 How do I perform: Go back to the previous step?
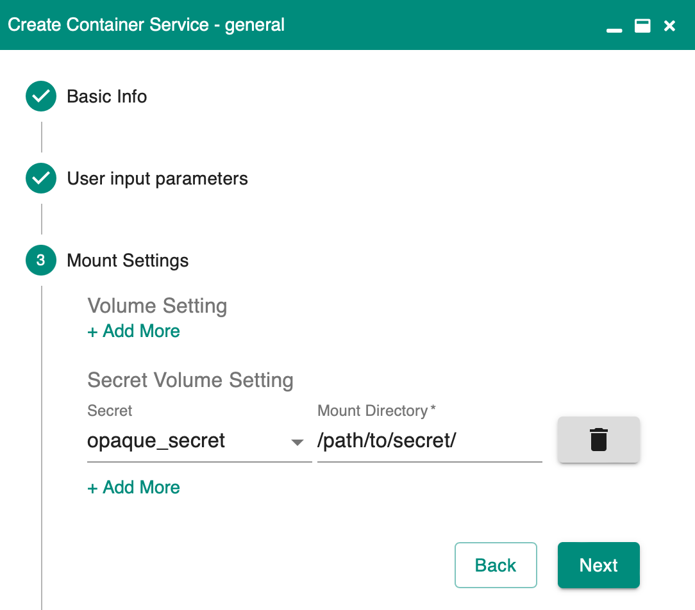[x=496, y=565]
